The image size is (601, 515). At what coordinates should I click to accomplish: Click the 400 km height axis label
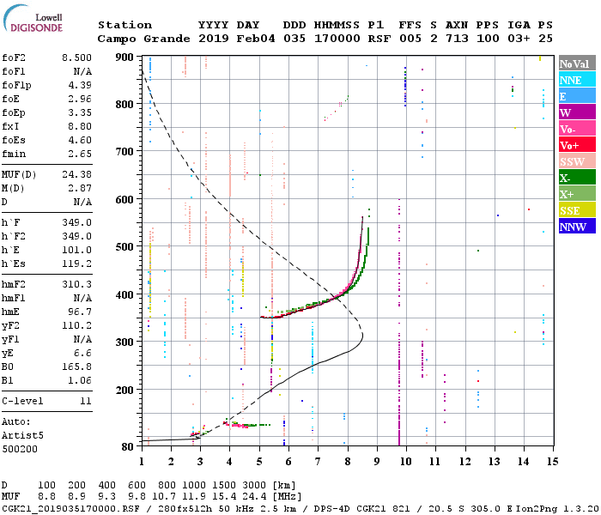[124, 295]
